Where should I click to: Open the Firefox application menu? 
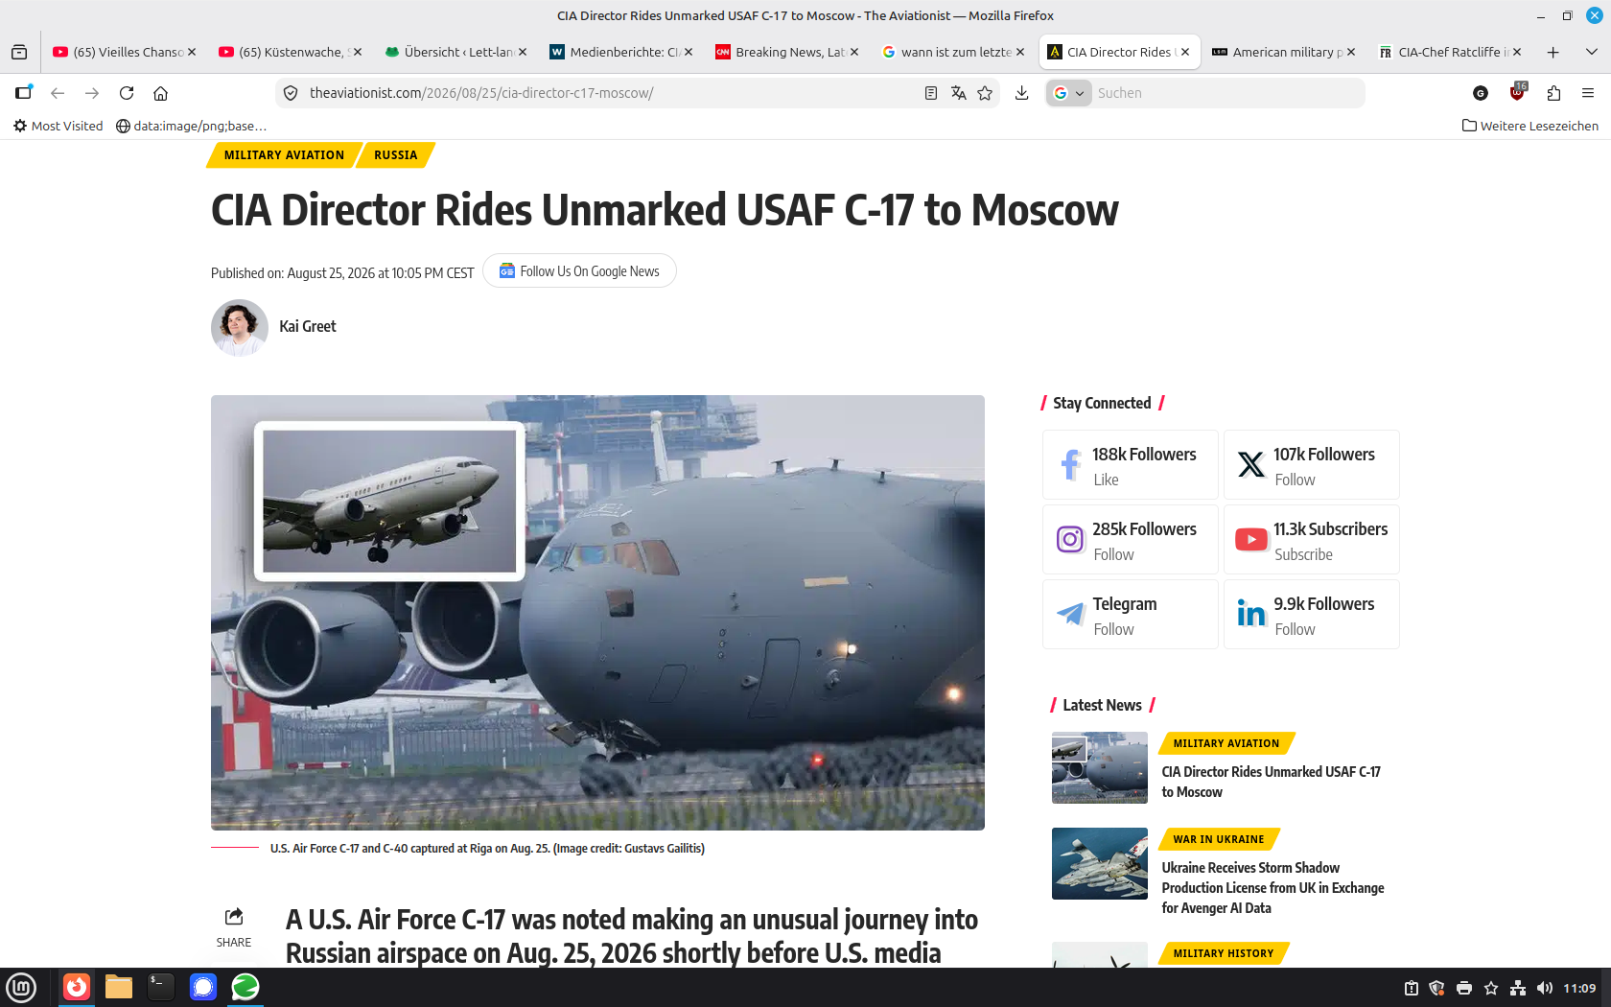1588,93
